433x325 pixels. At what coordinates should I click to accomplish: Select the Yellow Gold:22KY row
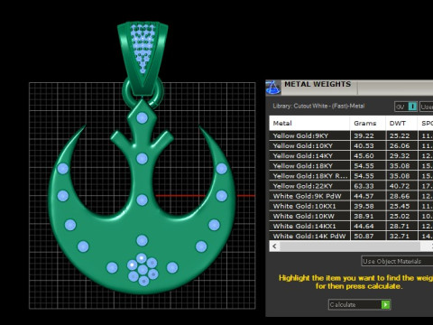(351, 186)
